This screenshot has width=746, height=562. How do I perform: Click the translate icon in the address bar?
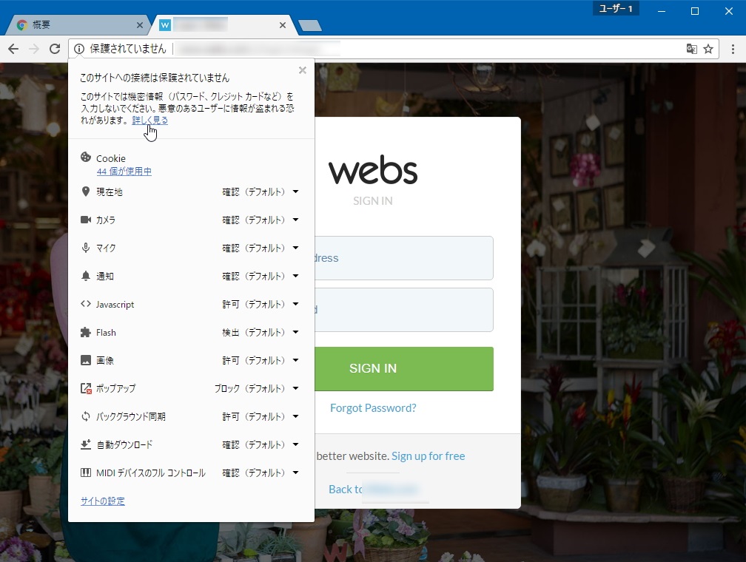point(691,48)
